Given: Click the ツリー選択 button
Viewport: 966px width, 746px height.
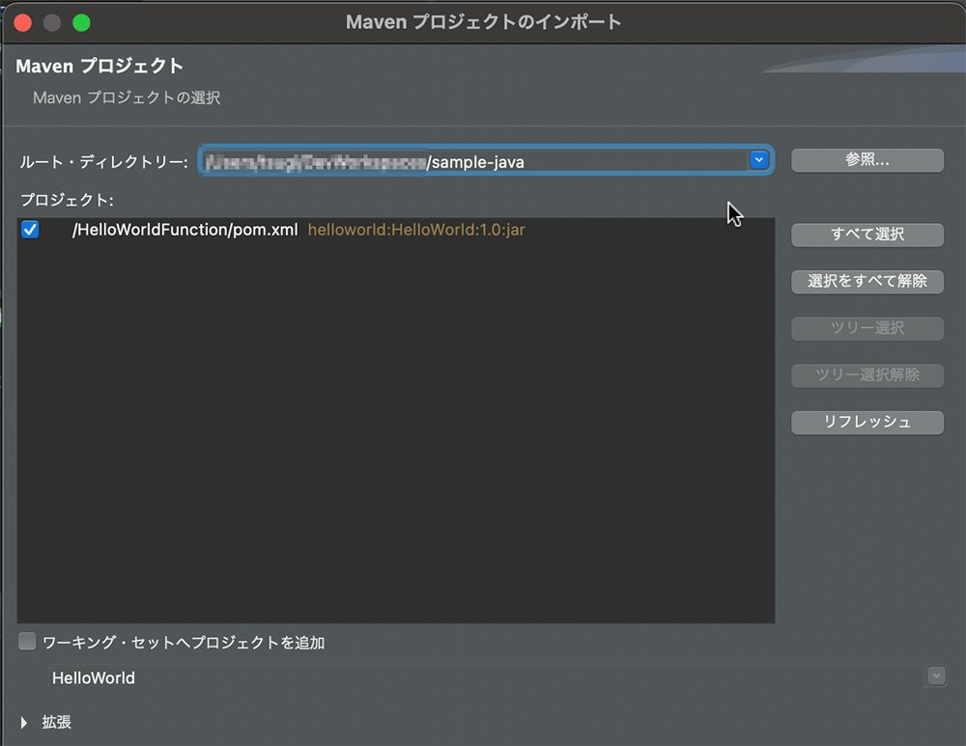Looking at the screenshot, I should (x=867, y=328).
